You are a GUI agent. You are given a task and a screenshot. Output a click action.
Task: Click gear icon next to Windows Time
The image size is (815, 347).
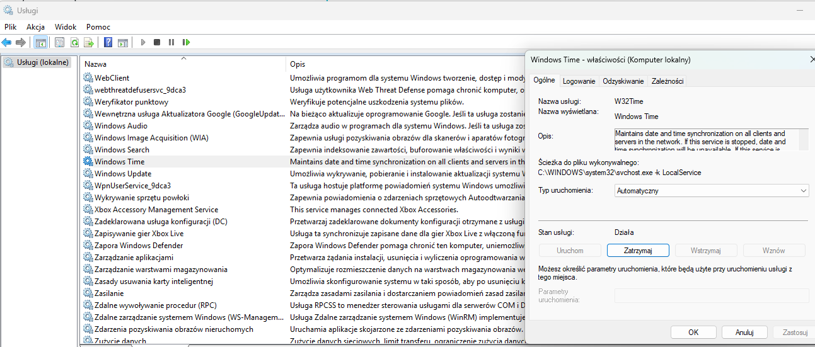pyautogui.click(x=88, y=162)
